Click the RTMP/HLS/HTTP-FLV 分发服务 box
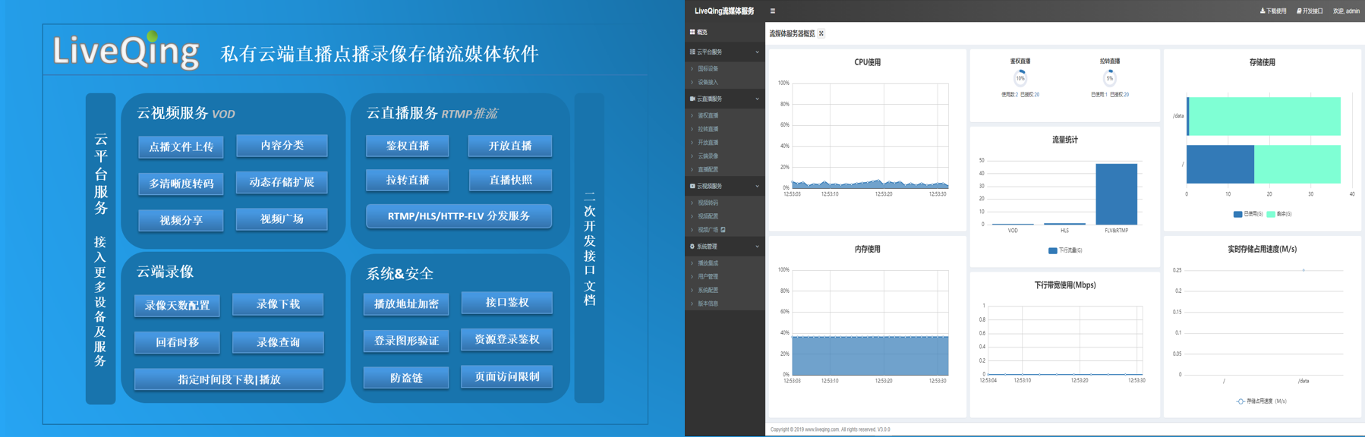The width and height of the screenshot is (1365, 437). click(459, 215)
